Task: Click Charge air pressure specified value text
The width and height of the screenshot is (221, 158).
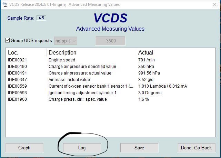Action: 82,67
